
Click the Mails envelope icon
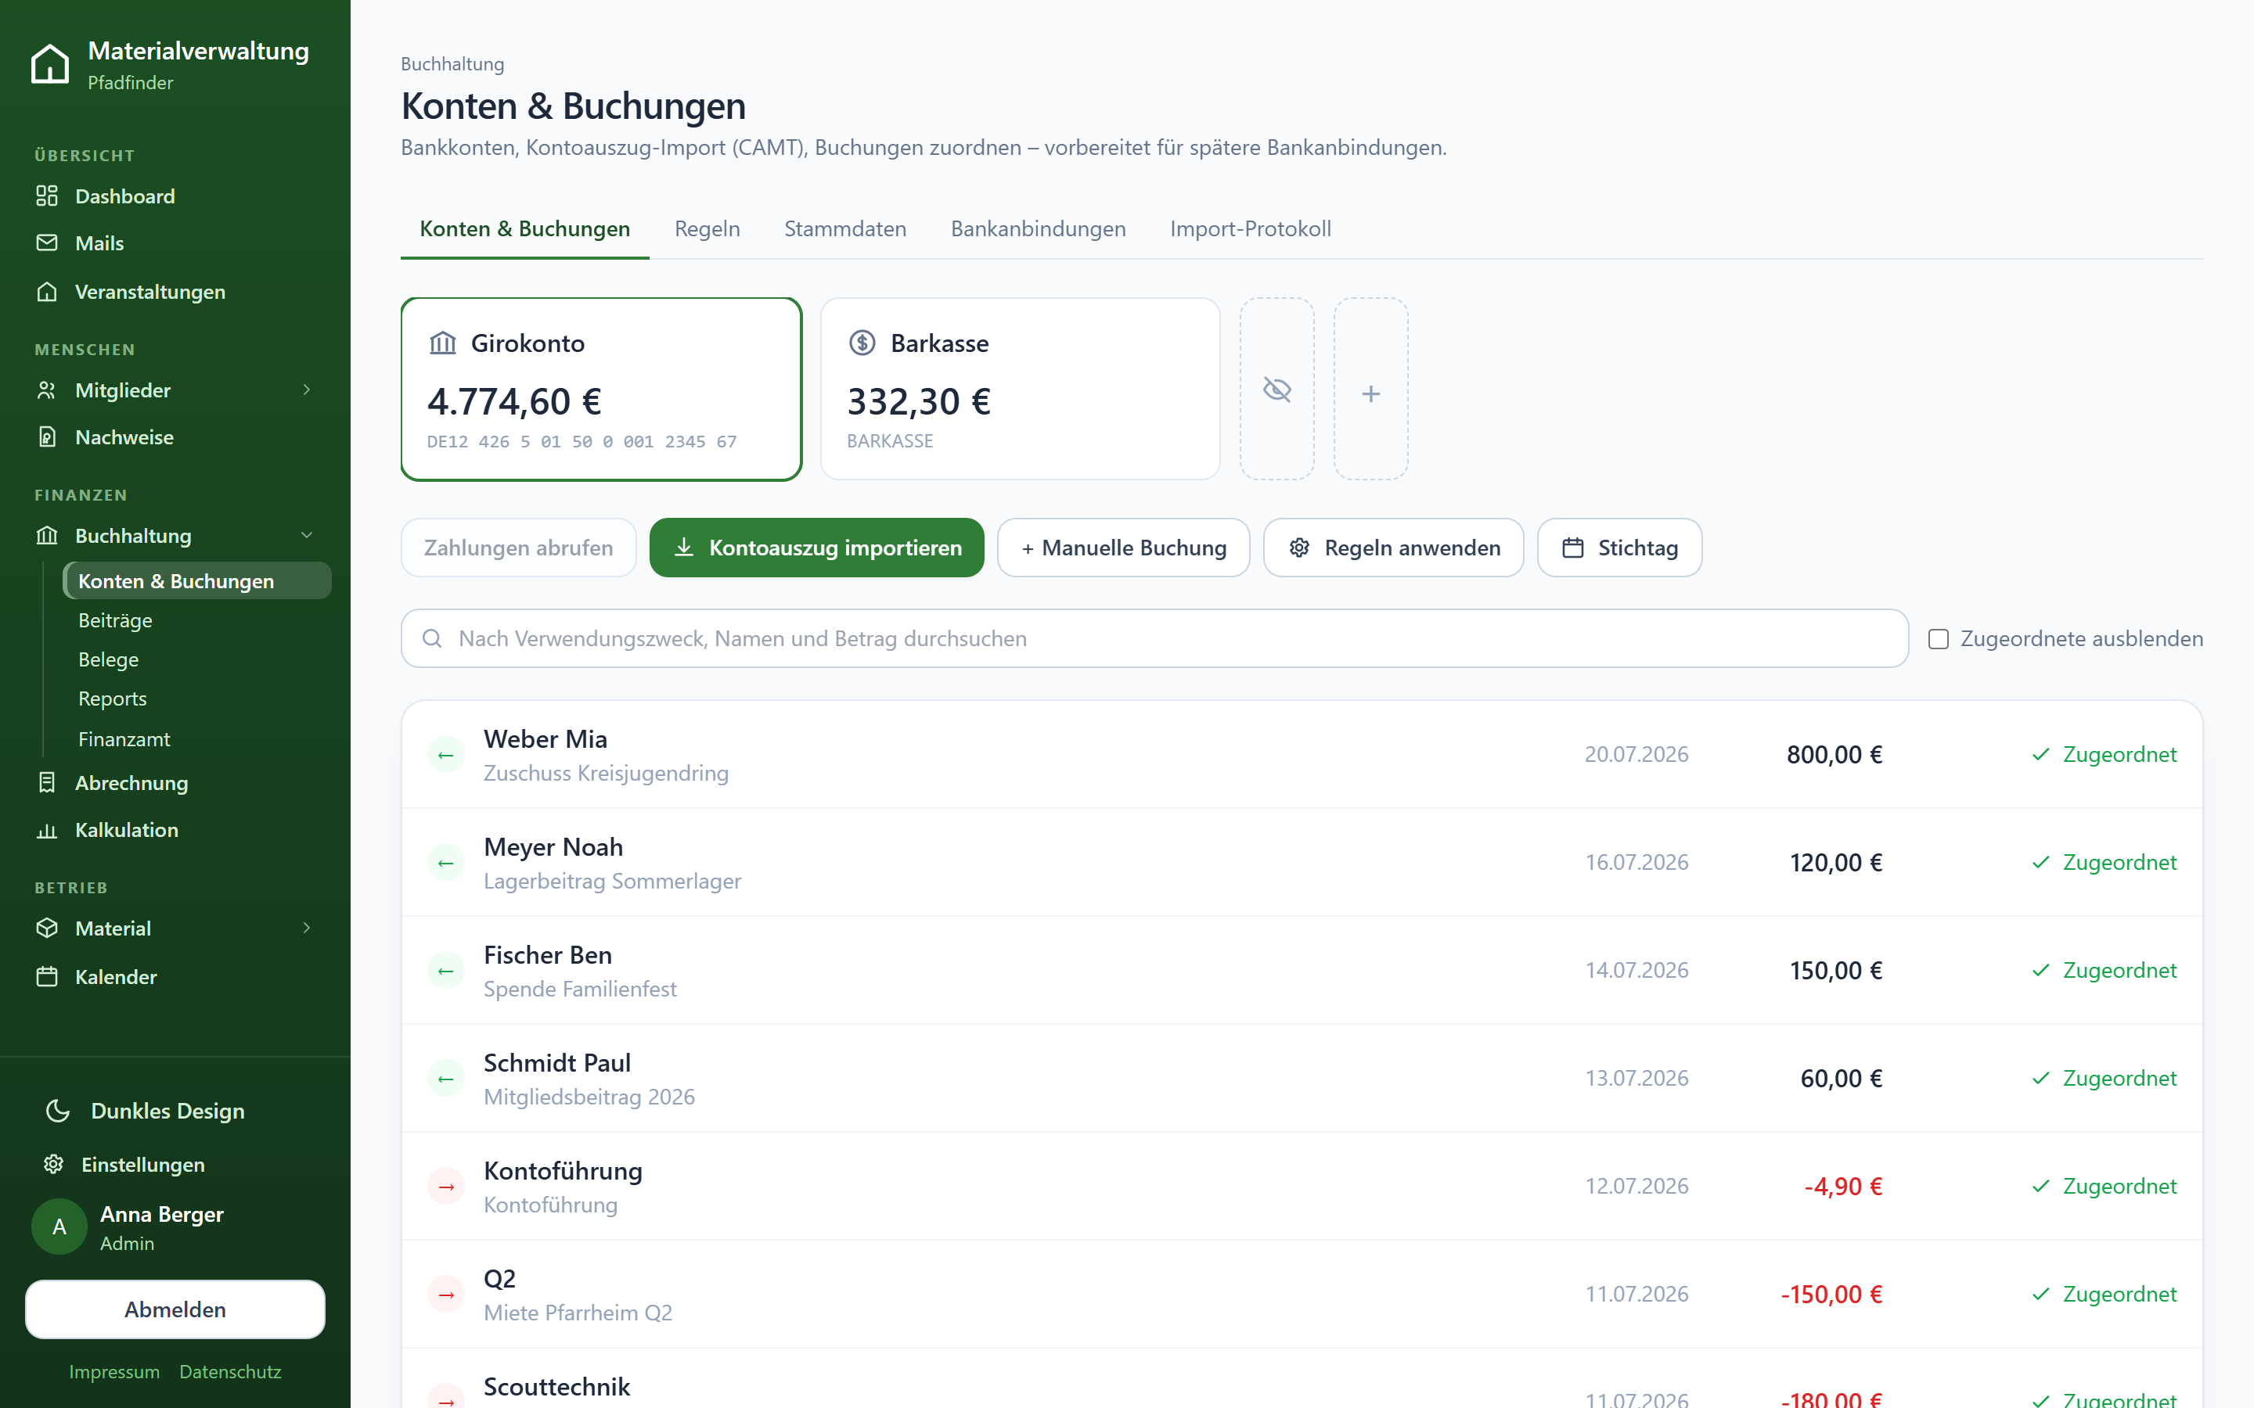tap(47, 243)
